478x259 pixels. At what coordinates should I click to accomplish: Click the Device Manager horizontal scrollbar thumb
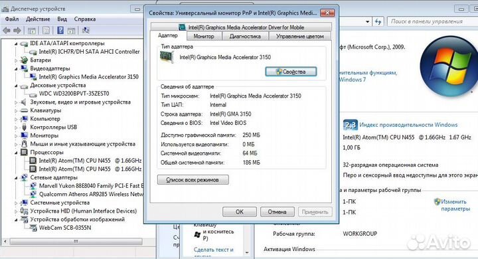pos(76,241)
